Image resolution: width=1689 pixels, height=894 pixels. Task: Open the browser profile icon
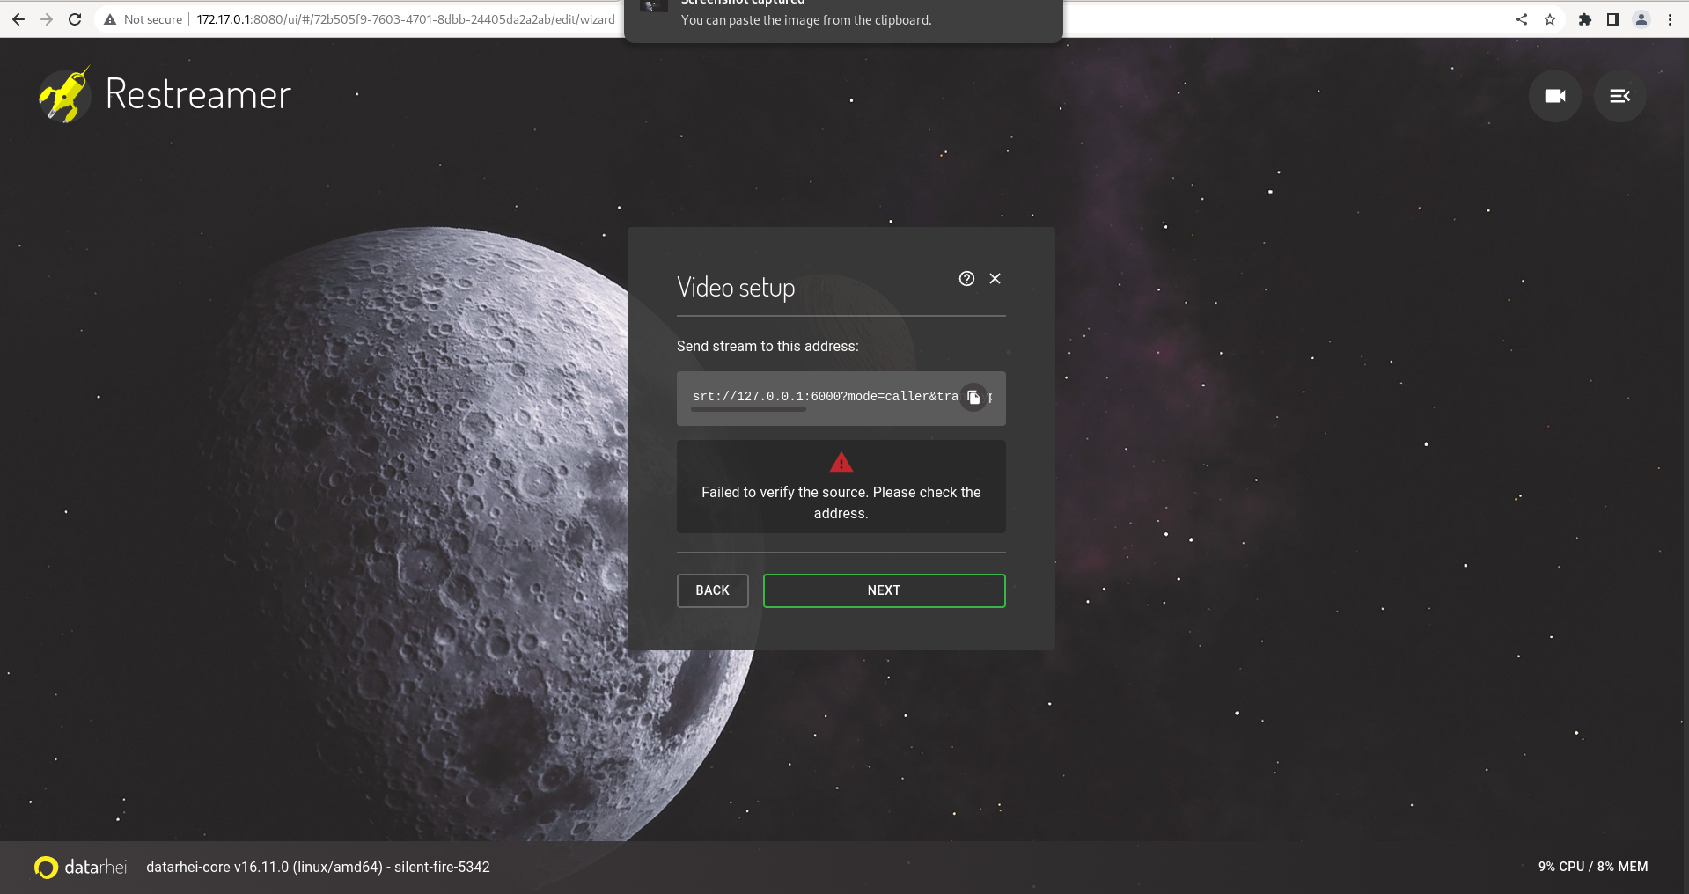pos(1642,18)
